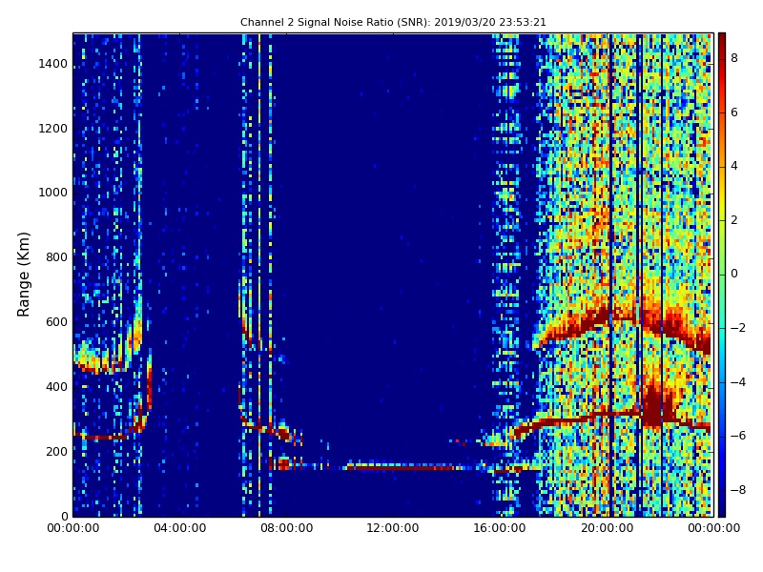Viewport: 763px width, 572px height.
Task: Click the colorbar value 0 label
Action: pyautogui.click(x=734, y=274)
